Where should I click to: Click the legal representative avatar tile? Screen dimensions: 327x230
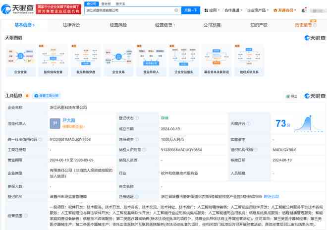click(55, 123)
